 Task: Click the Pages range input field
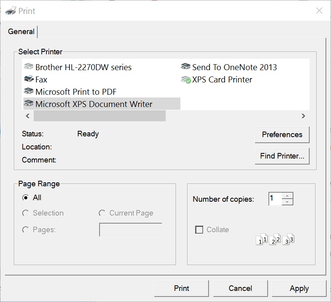pyautogui.click(x=131, y=230)
